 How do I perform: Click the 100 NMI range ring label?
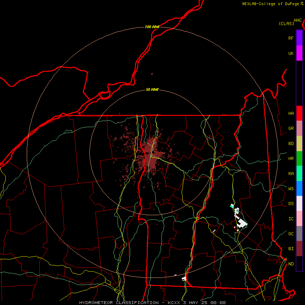pyautogui.click(x=152, y=27)
